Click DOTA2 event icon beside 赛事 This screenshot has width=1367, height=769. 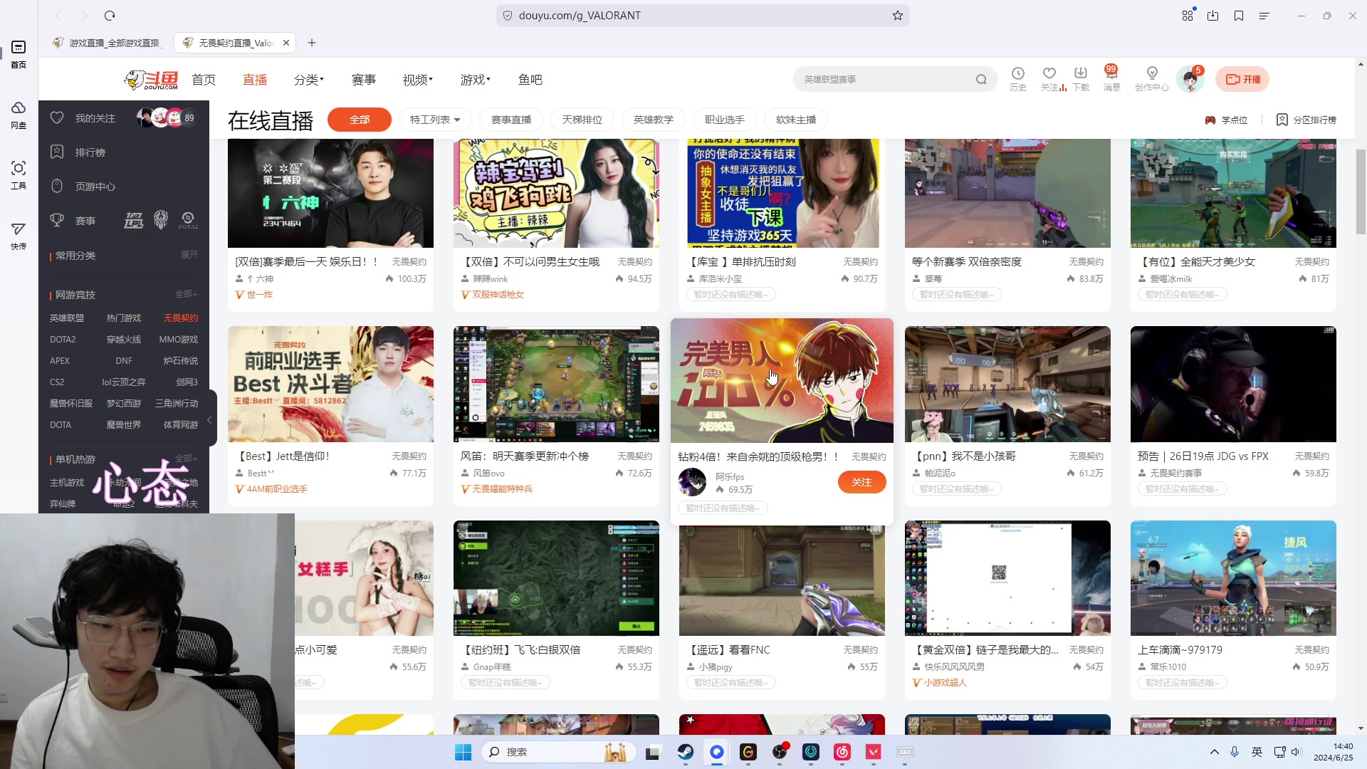coord(188,221)
